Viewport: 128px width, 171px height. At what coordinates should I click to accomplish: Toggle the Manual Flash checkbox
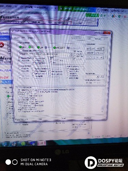(19, 58)
